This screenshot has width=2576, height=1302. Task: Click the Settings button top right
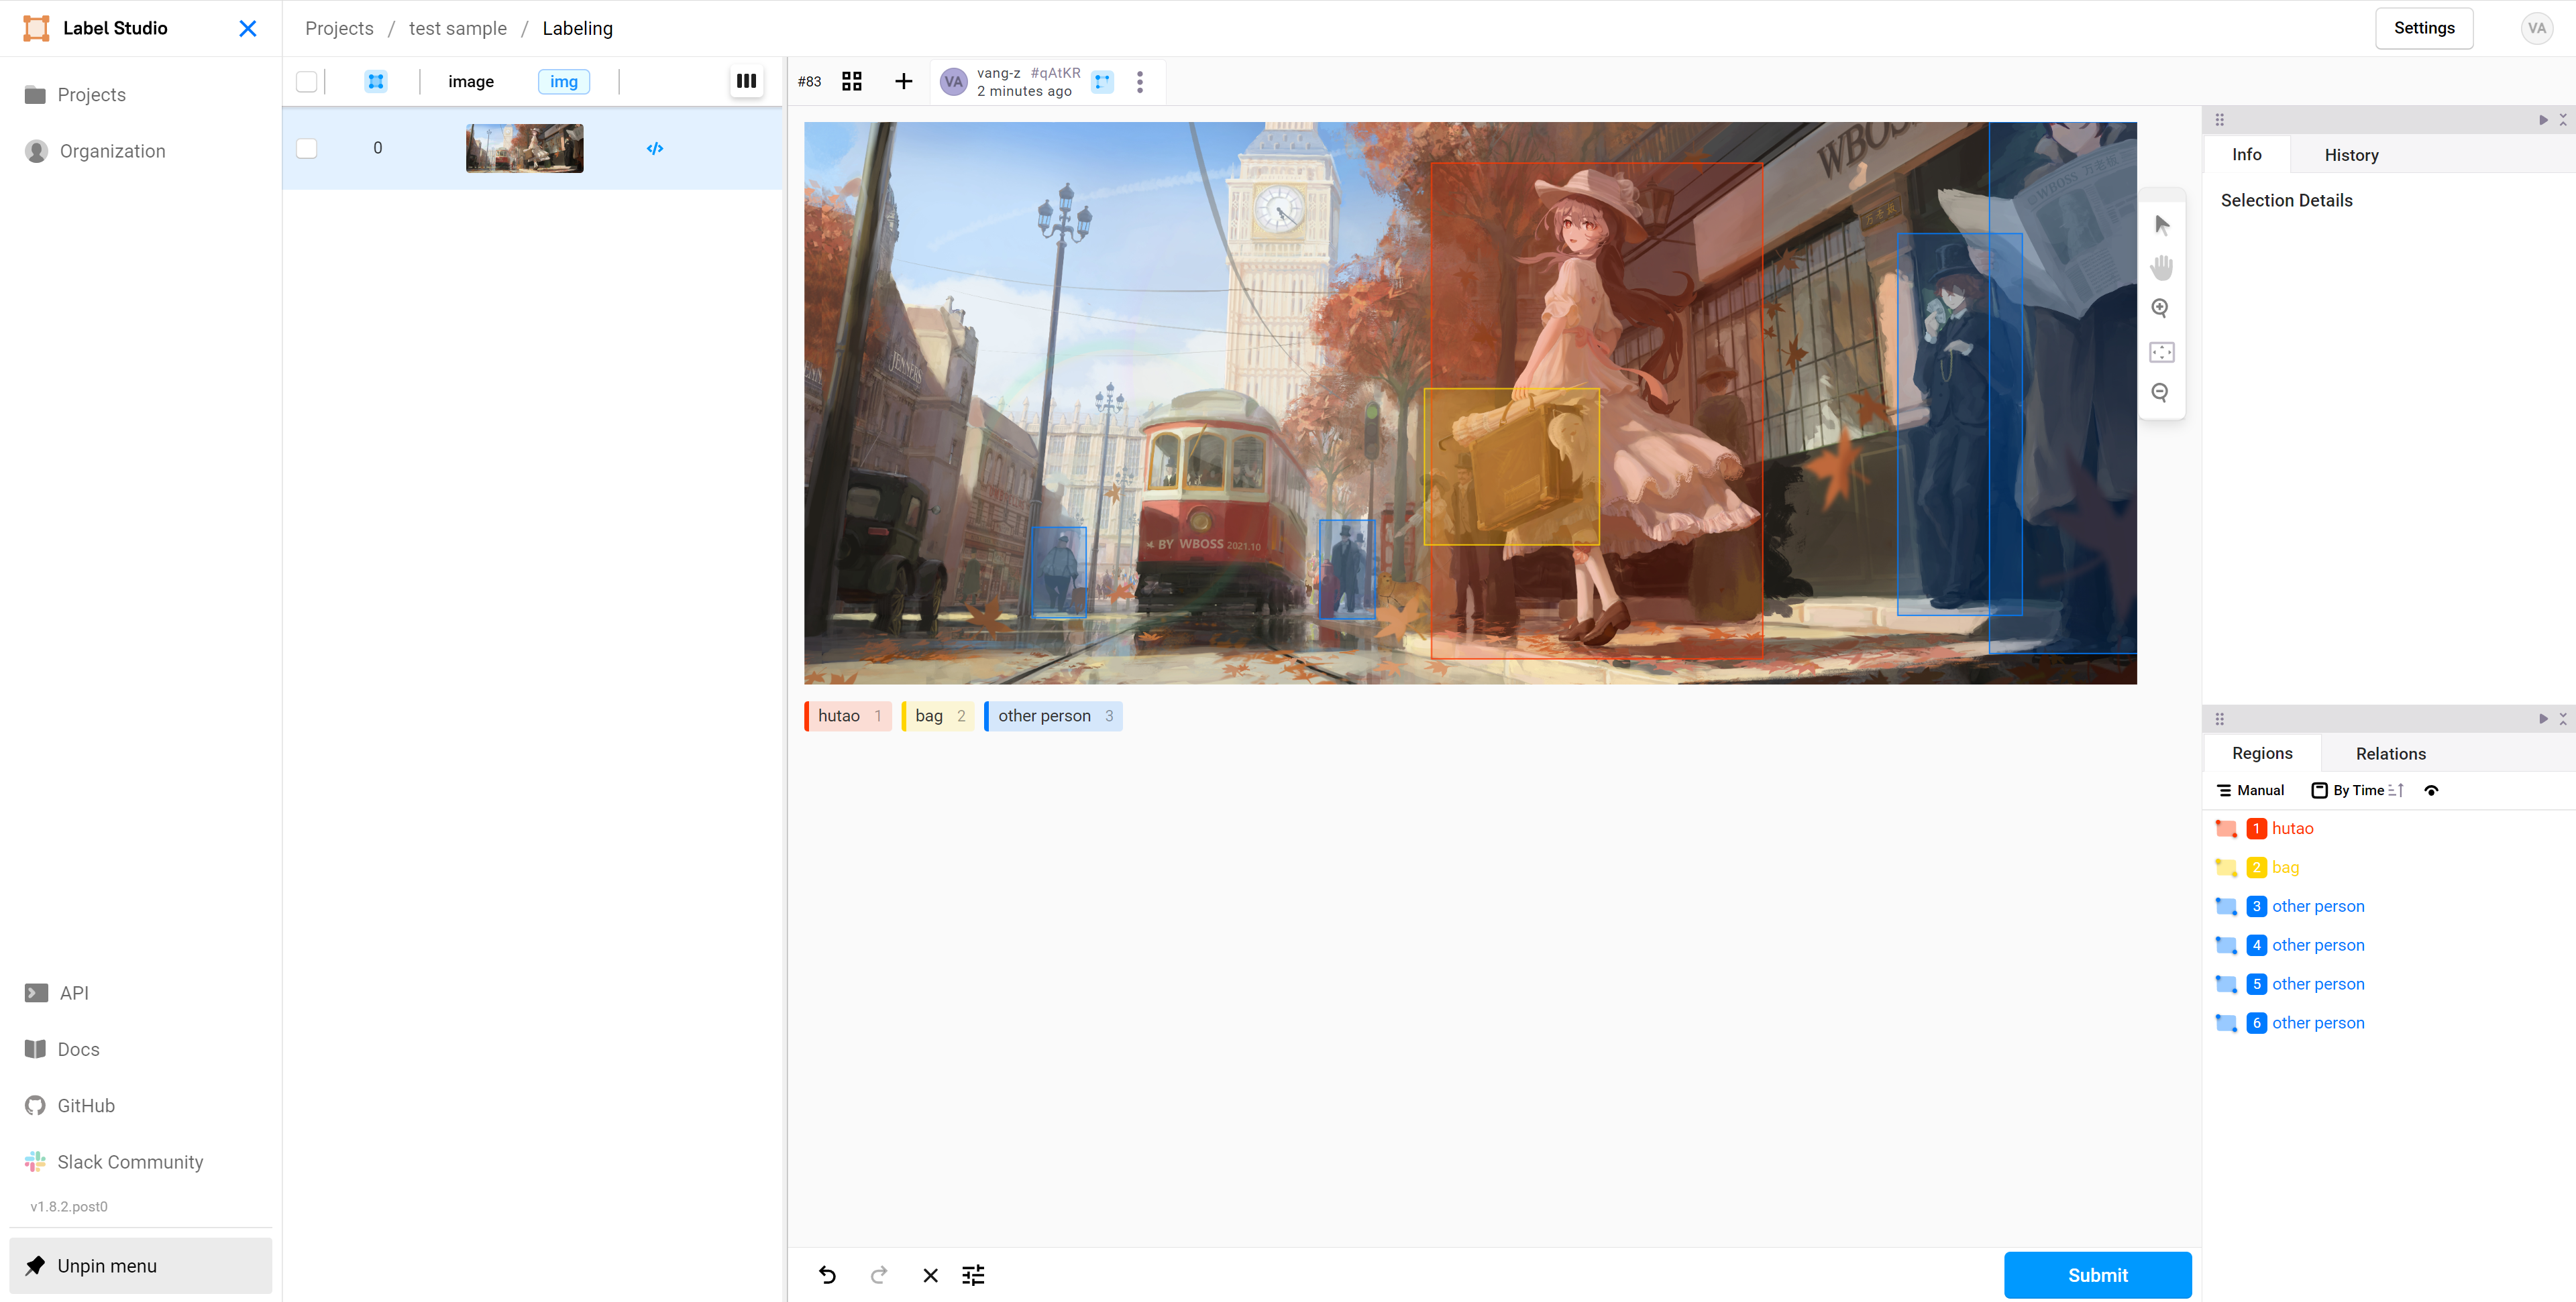click(x=2423, y=28)
